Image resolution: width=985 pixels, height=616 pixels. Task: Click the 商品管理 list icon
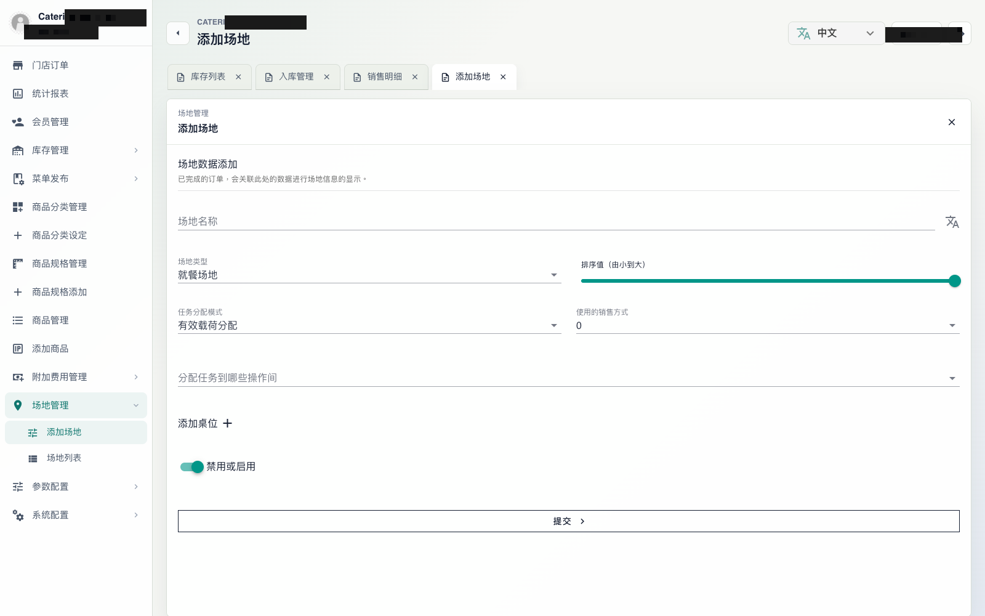pyautogui.click(x=18, y=320)
